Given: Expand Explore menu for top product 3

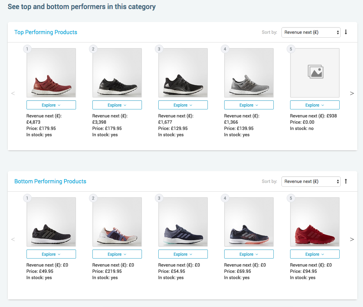Looking at the screenshot, I should [x=183, y=105].
